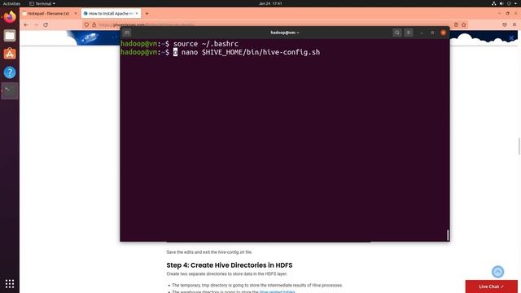Expand the system menu arrow in top bar

click(515, 3)
